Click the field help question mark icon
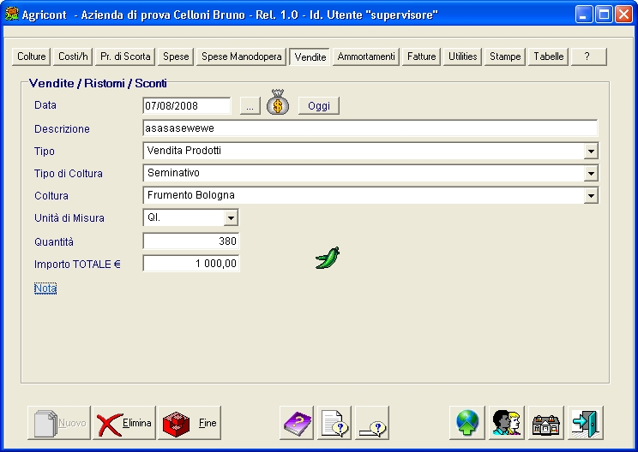 click(372, 422)
